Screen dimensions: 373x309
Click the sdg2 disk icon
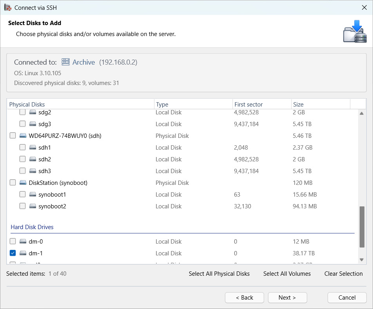coord(33,112)
